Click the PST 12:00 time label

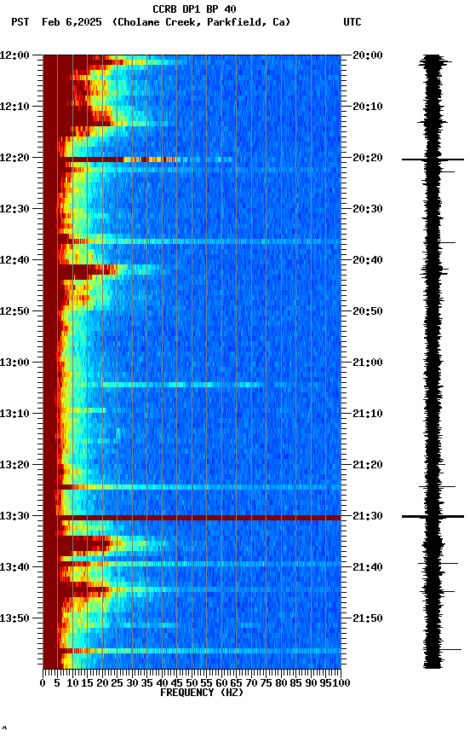click(14, 55)
